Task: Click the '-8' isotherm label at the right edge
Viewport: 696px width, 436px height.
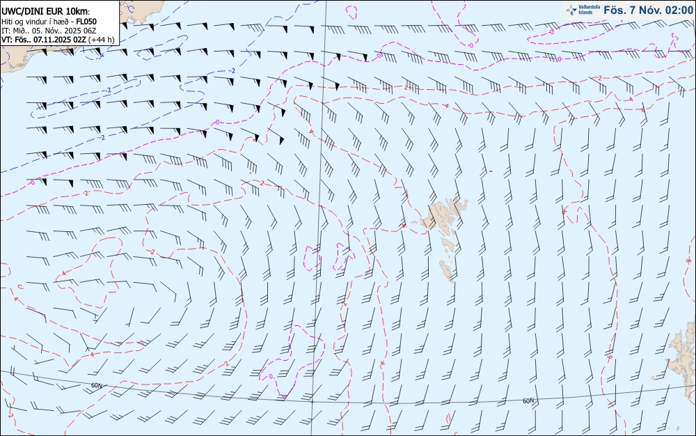Action: (688, 261)
